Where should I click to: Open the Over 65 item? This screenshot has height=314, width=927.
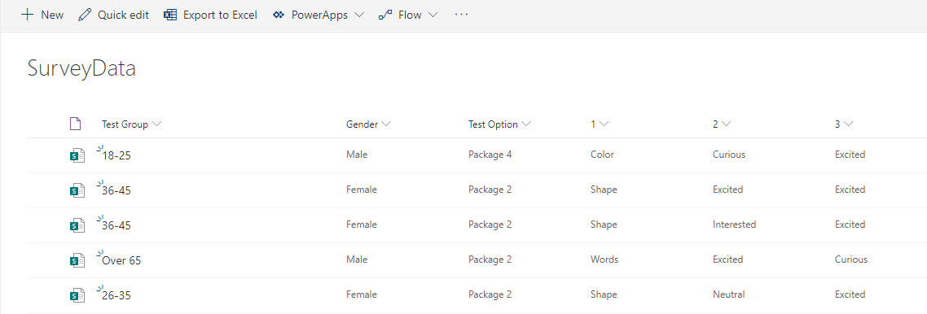(x=122, y=261)
